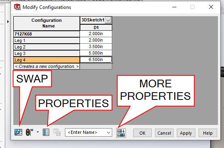
Task: Click the traffic light rebuild icon
Action: coord(29,132)
